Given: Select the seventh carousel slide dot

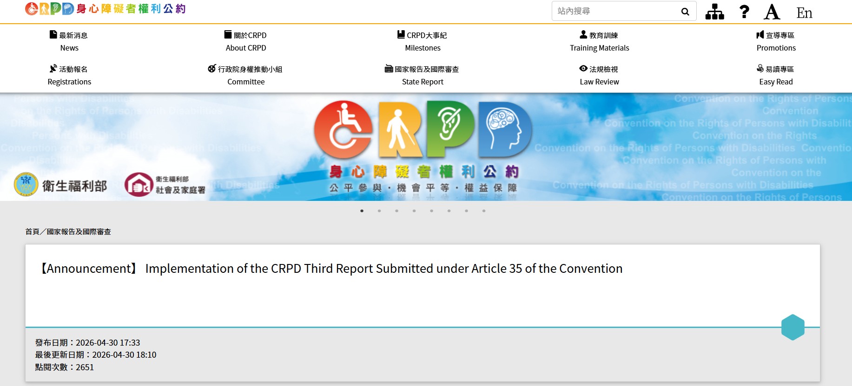Looking at the screenshot, I should coord(466,211).
